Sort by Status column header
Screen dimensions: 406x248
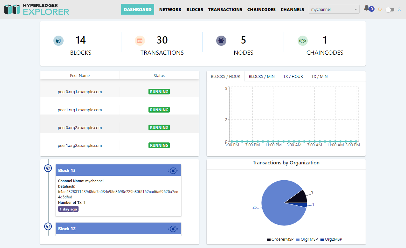pos(159,75)
